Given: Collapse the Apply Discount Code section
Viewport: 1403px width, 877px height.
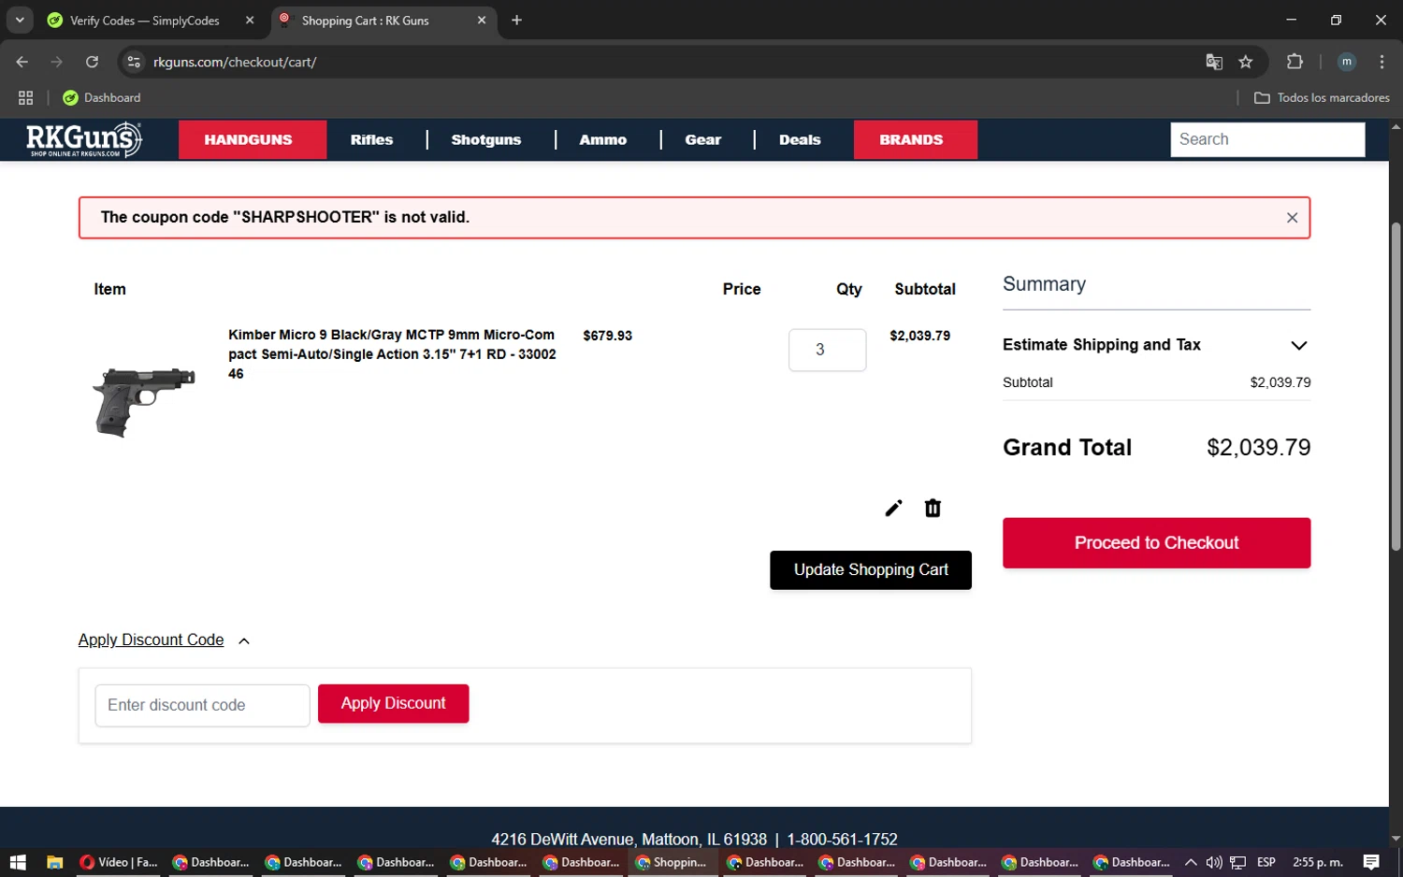Looking at the screenshot, I should (x=164, y=640).
